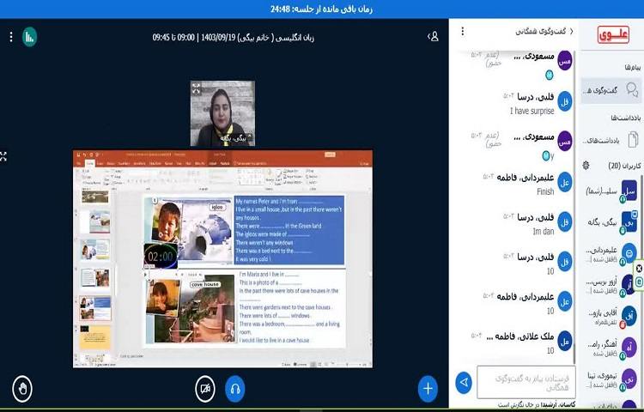Select the علیمردانی user in the user list
Image resolution: width=644 pixels, height=412 pixels.
(x=611, y=253)
